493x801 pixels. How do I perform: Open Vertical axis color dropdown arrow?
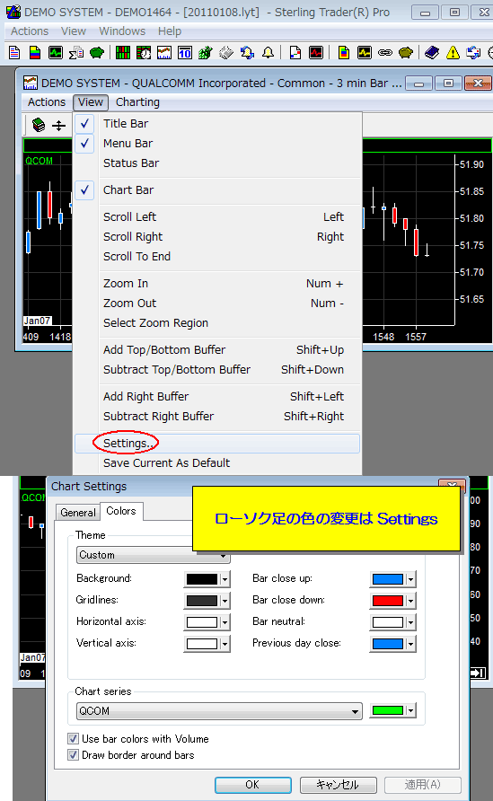click(224, 644)
